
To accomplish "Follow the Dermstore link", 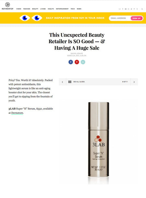I will tap(17, 113).
